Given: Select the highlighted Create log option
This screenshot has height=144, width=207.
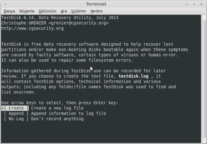Looking at the screenshot, I should tap(15, 108).
